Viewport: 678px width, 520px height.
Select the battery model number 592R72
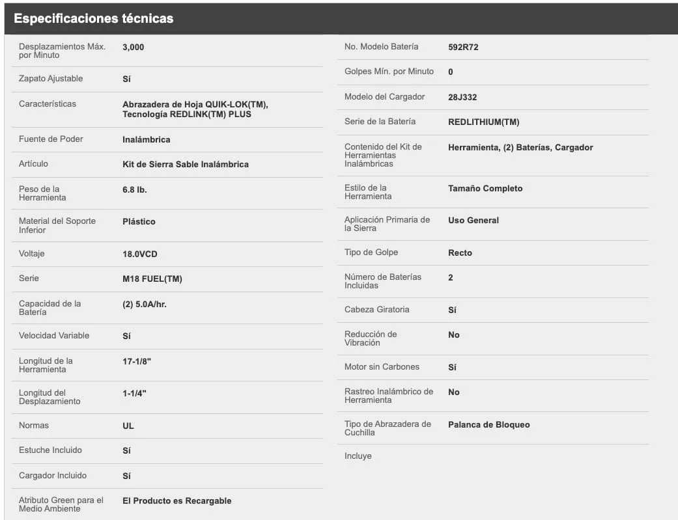(x=463, y=48)
